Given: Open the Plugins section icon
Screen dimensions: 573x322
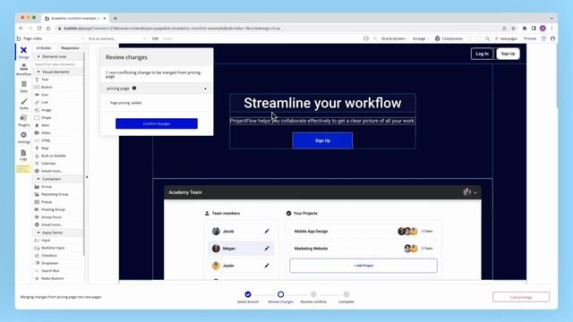Looking at the screenshot, I should tap(24, 120).
